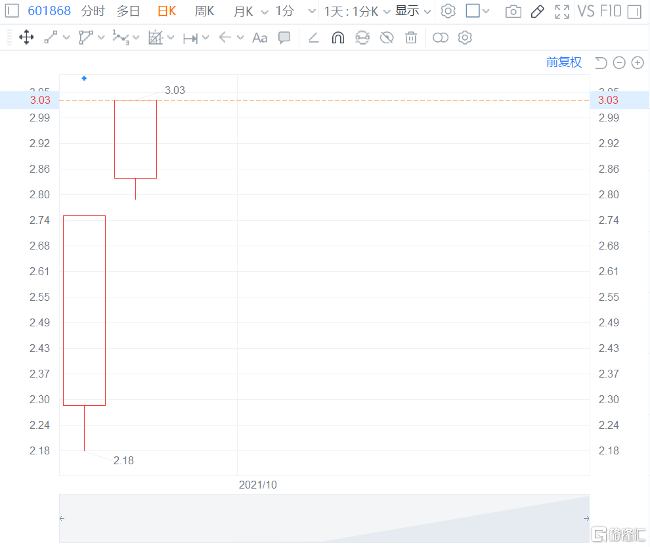Image resolution: width=650 pixels, height=547 pixels.
Task: Expand the layout square dropdown arrow
Action: coord(486,11)
